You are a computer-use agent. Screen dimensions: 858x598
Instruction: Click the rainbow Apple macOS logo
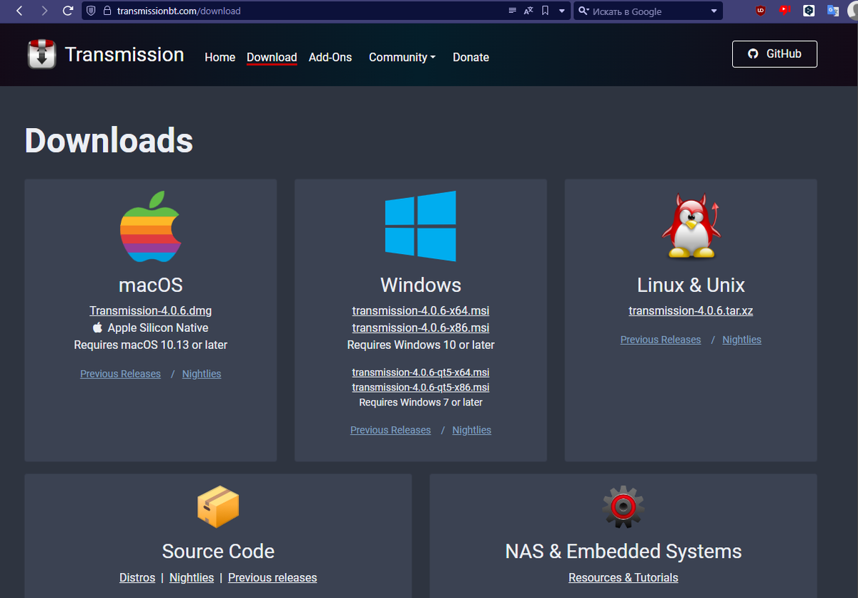(x=151, y=226)
